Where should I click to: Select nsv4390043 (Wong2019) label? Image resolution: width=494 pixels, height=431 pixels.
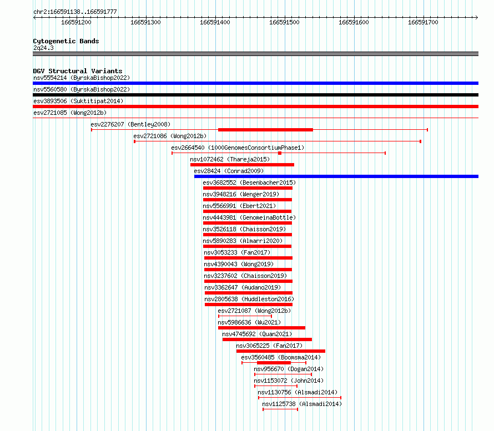tap(239, 264)
